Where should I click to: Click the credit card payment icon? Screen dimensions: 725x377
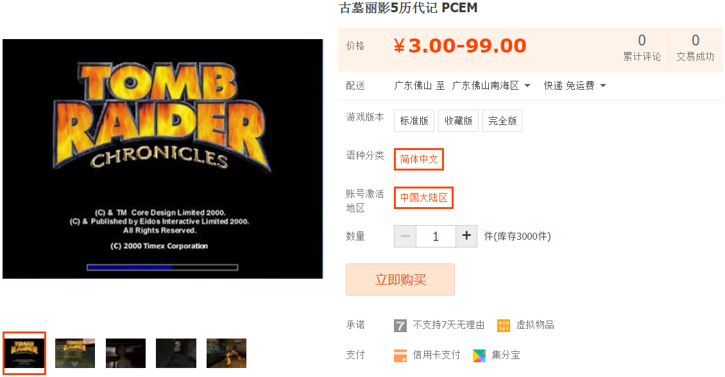(x=400, y=355)
